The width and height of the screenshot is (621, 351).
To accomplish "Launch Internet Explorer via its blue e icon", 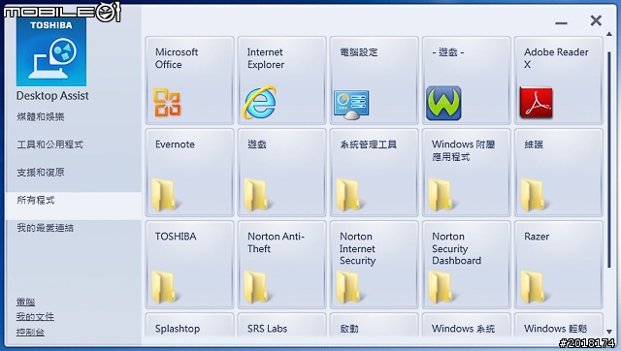I will click(x=259, y=102).
